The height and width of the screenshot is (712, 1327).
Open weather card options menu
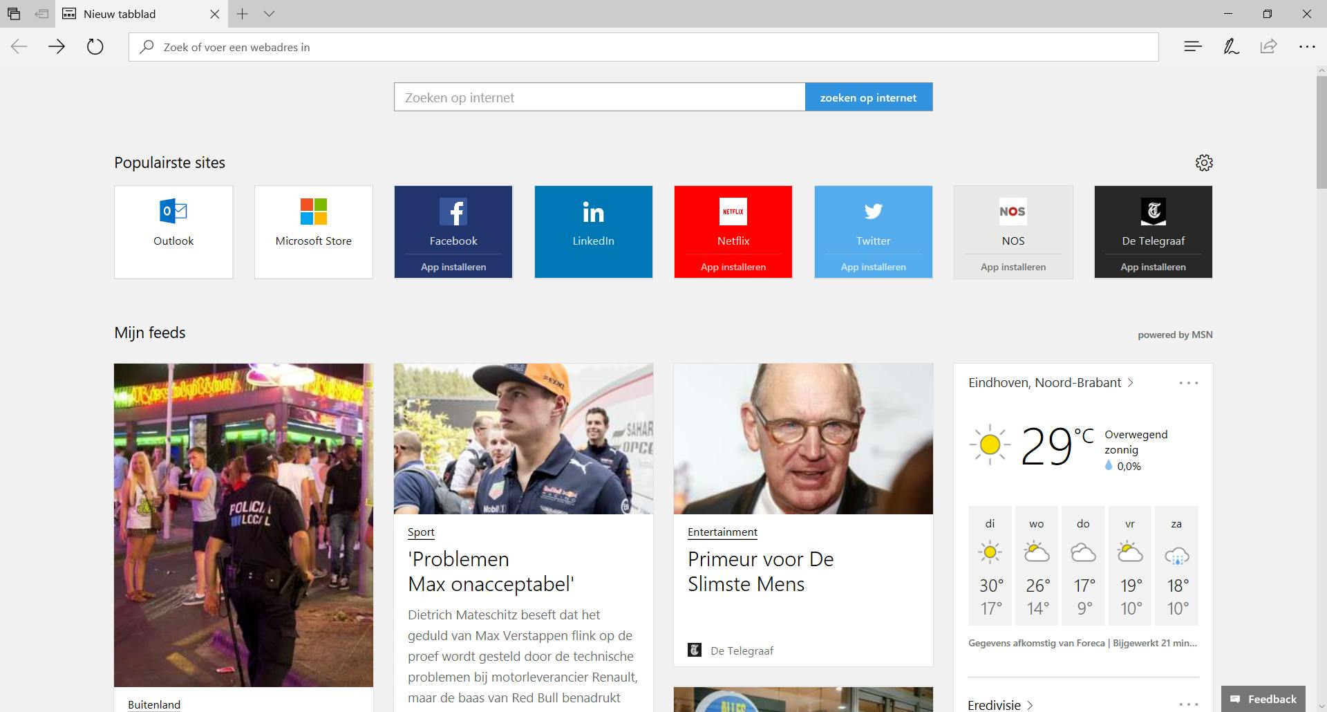tap(1189, 383)
